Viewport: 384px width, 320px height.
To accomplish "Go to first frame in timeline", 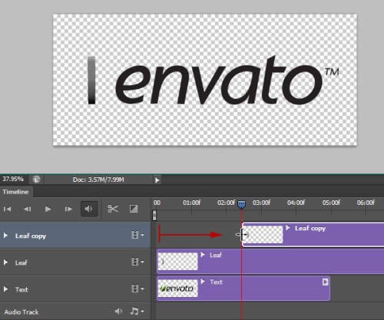I will pyautogui.click(x=7, y=209).
